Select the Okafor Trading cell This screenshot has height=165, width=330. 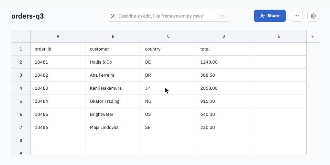(113, 101)
